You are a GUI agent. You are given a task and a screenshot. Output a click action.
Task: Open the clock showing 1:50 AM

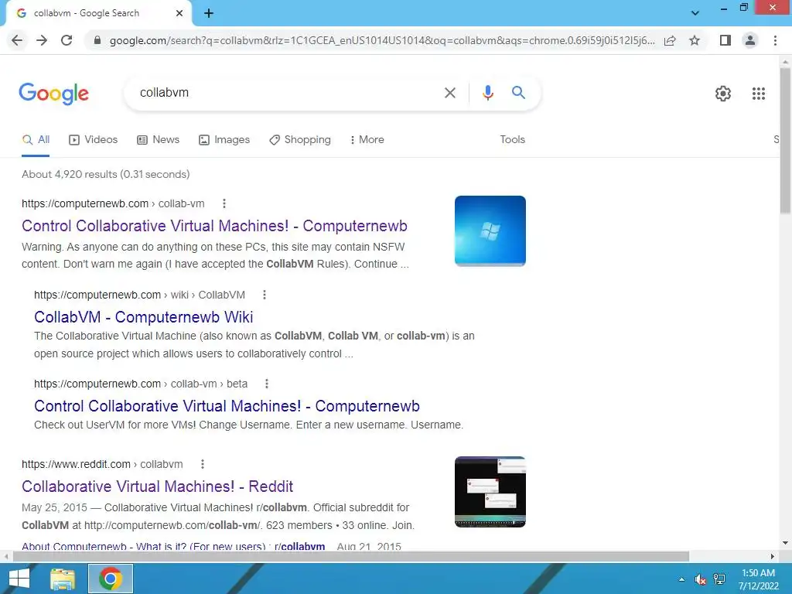pos(758,579)
